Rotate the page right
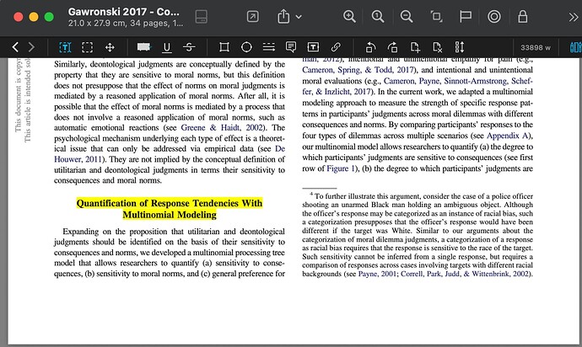Screen dimensions: 582x347 393,47
